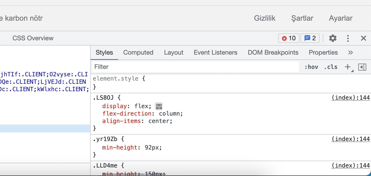Viewport: 371px width, 176px height.
Task: Open the DOM Breakpoints tab
Action: (x=273, y=52)
